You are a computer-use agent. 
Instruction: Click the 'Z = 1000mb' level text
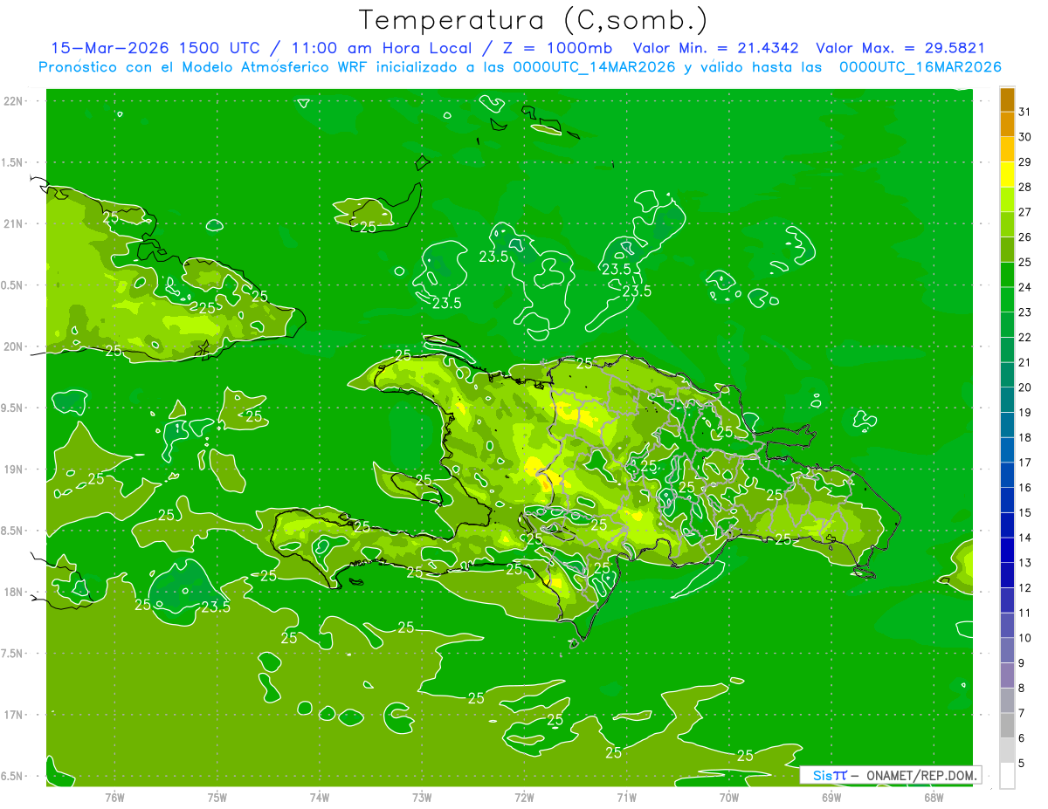pyautogui.click(x=558, y=48)
